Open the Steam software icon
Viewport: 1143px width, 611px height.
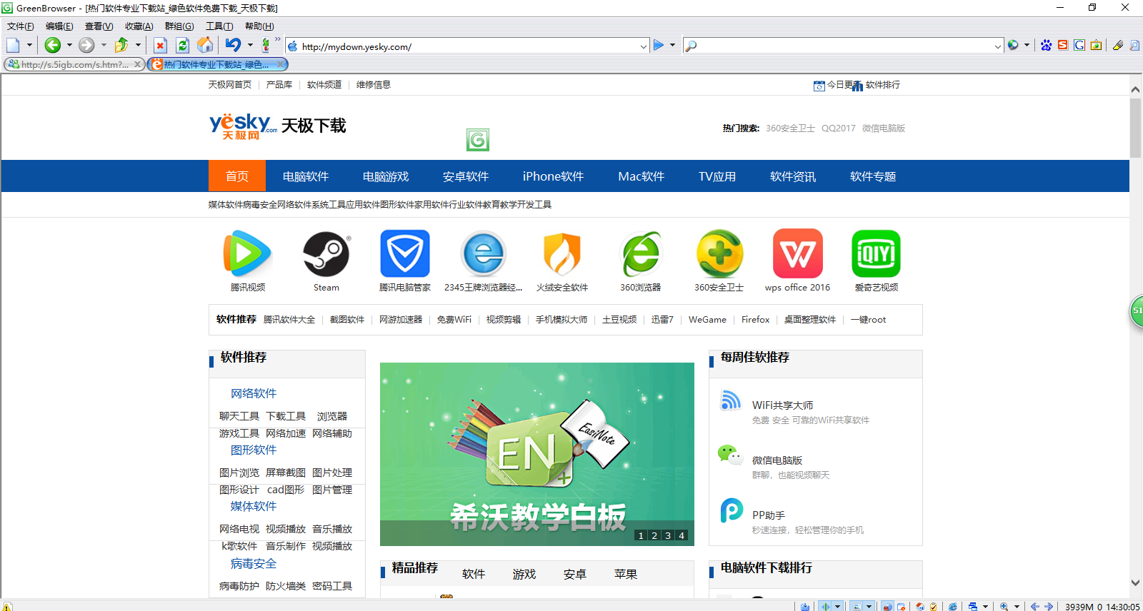tap(326, 255)
